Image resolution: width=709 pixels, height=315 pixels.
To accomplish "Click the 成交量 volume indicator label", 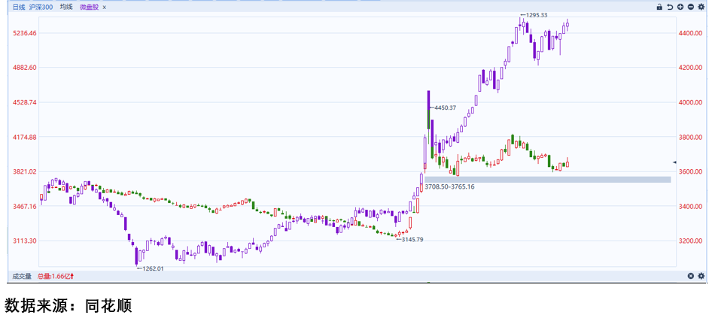I will [x=21, y=276].
